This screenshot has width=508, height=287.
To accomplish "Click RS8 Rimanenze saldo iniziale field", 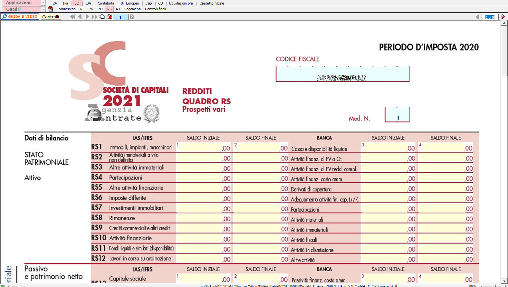I will (x=204, y=218).
